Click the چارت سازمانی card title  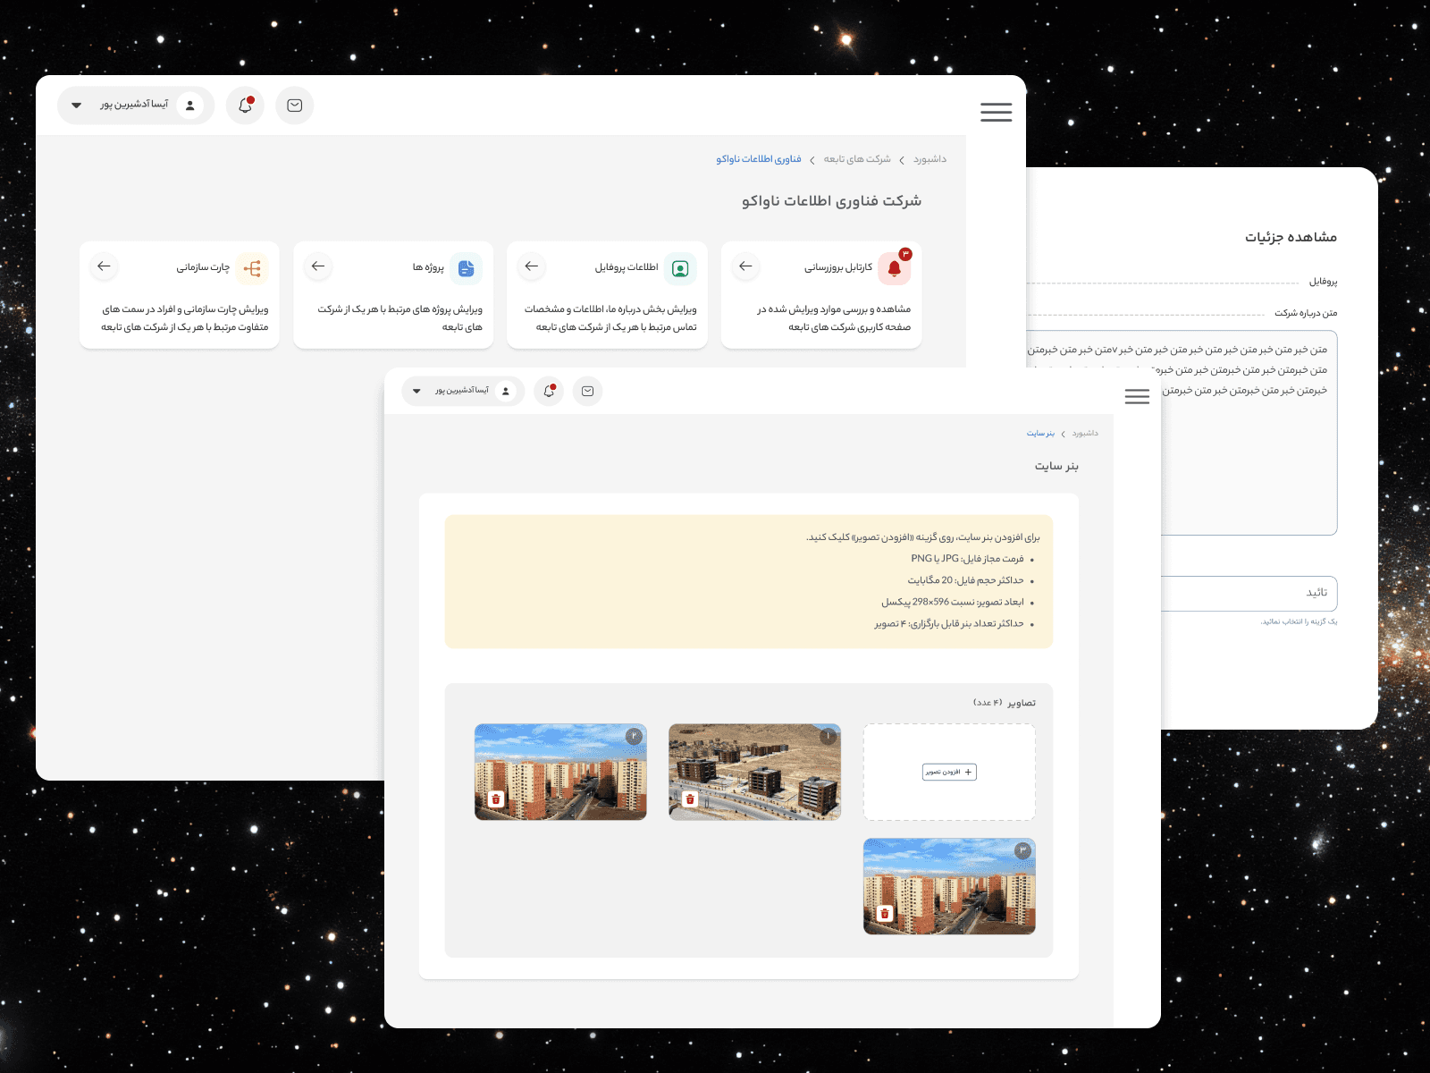203,267
